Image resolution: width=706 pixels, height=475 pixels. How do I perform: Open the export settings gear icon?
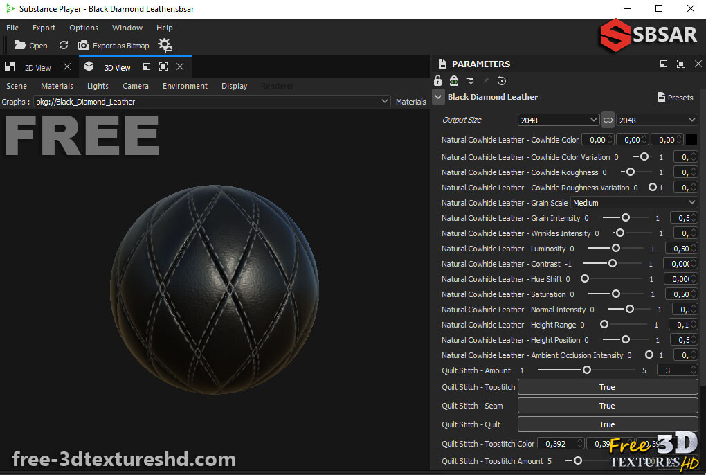(x=165, y=45)
